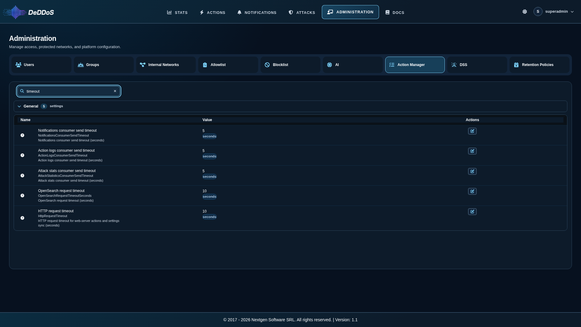Switch to the Retention Policies tab
This screenshot has height=327, width=581.
coord(540,65)
